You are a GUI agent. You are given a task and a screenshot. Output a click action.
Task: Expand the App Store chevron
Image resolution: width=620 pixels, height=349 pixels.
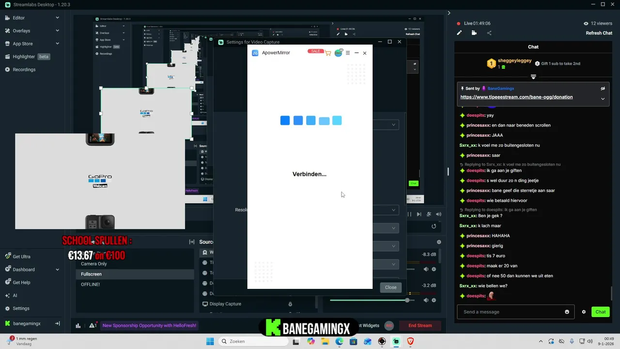point(57,44)
